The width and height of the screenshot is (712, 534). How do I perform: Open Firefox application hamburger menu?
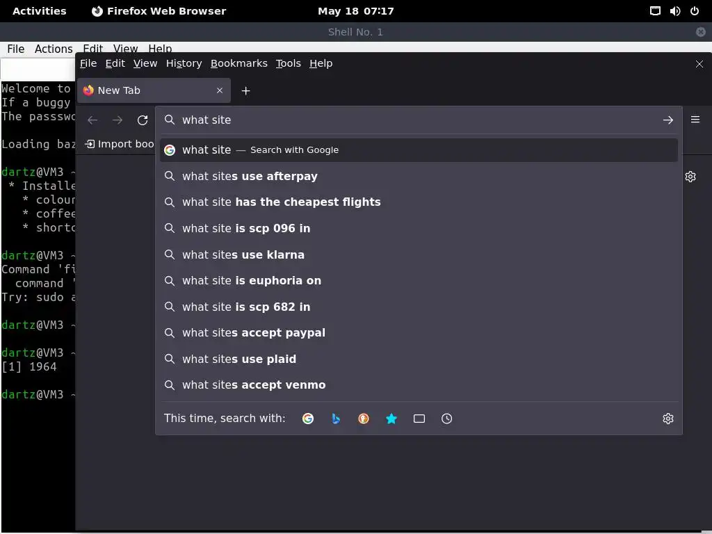[695, 120]
